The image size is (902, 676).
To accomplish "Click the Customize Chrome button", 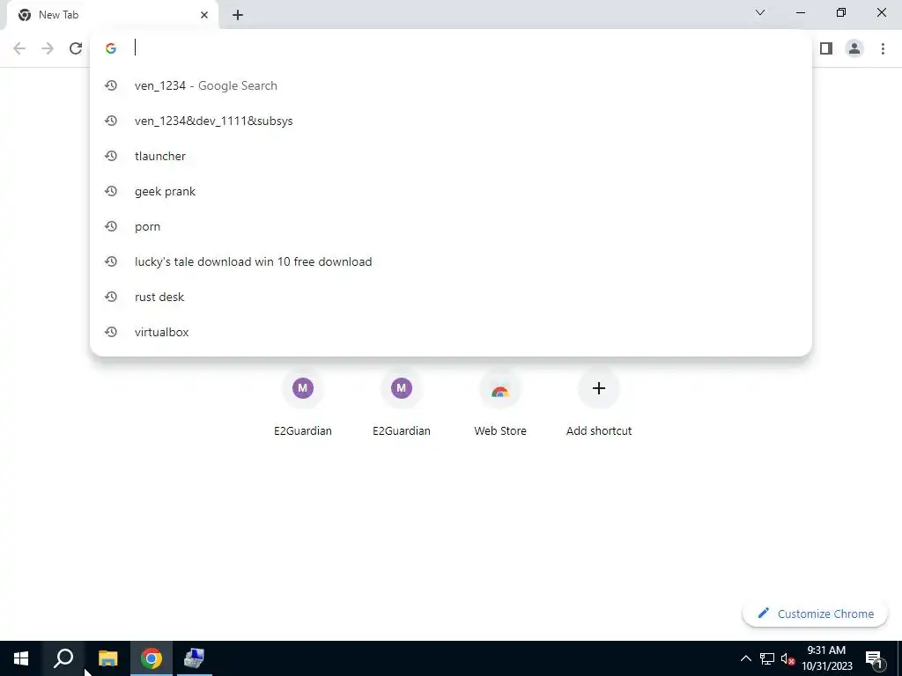I will pyautogui.click(x=815, y=614).
